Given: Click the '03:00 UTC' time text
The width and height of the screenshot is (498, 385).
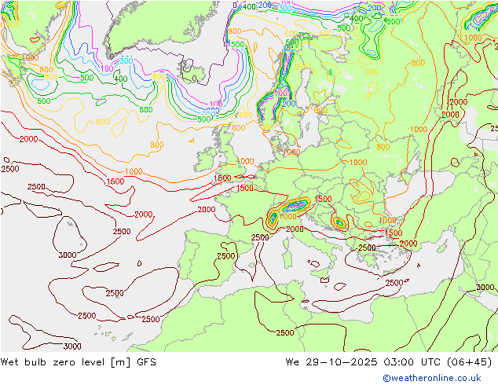Looking at the screenshot, I should (x=412, y=362).
